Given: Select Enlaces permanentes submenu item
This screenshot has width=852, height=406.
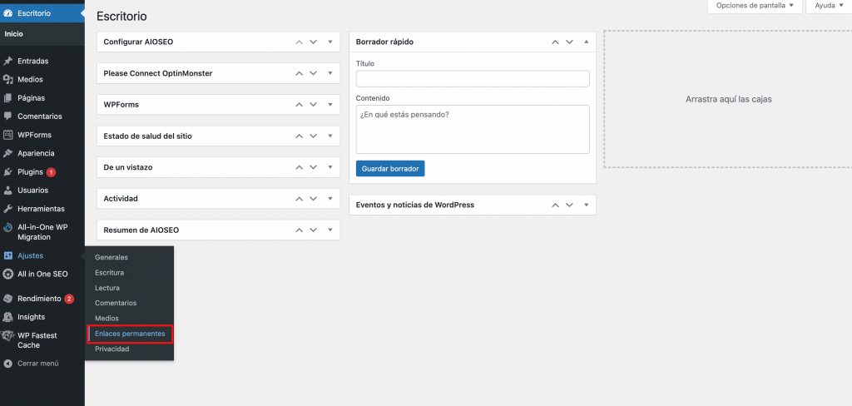Looking at the screenshot, I should [130, 334].
